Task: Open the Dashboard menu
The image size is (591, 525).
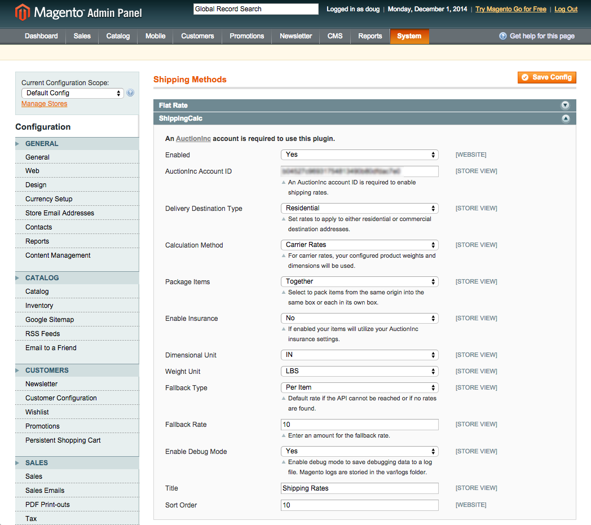Action: [x=41, y=36]
